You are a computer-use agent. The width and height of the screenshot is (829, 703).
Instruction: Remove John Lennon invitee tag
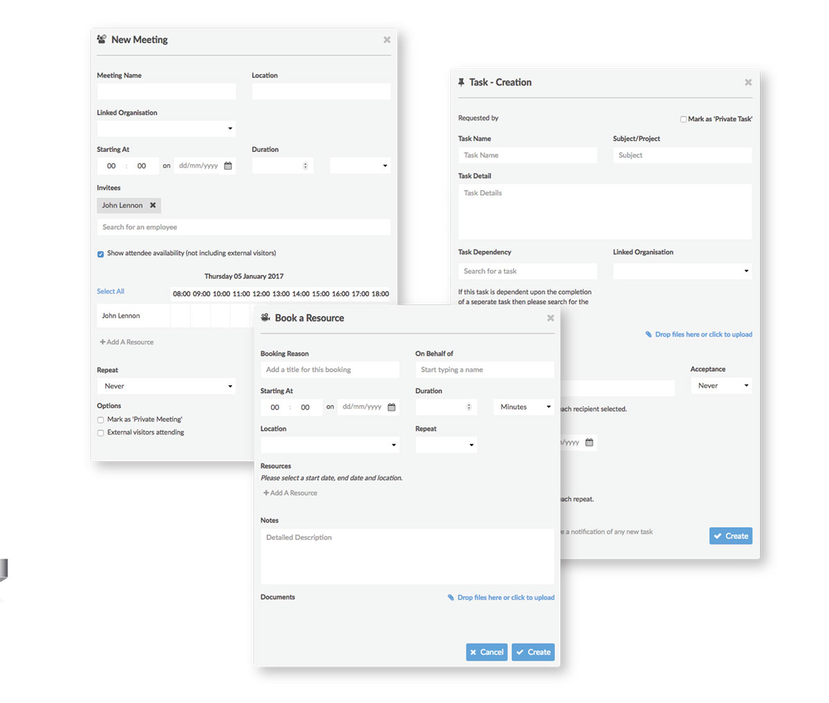point(153,205)
